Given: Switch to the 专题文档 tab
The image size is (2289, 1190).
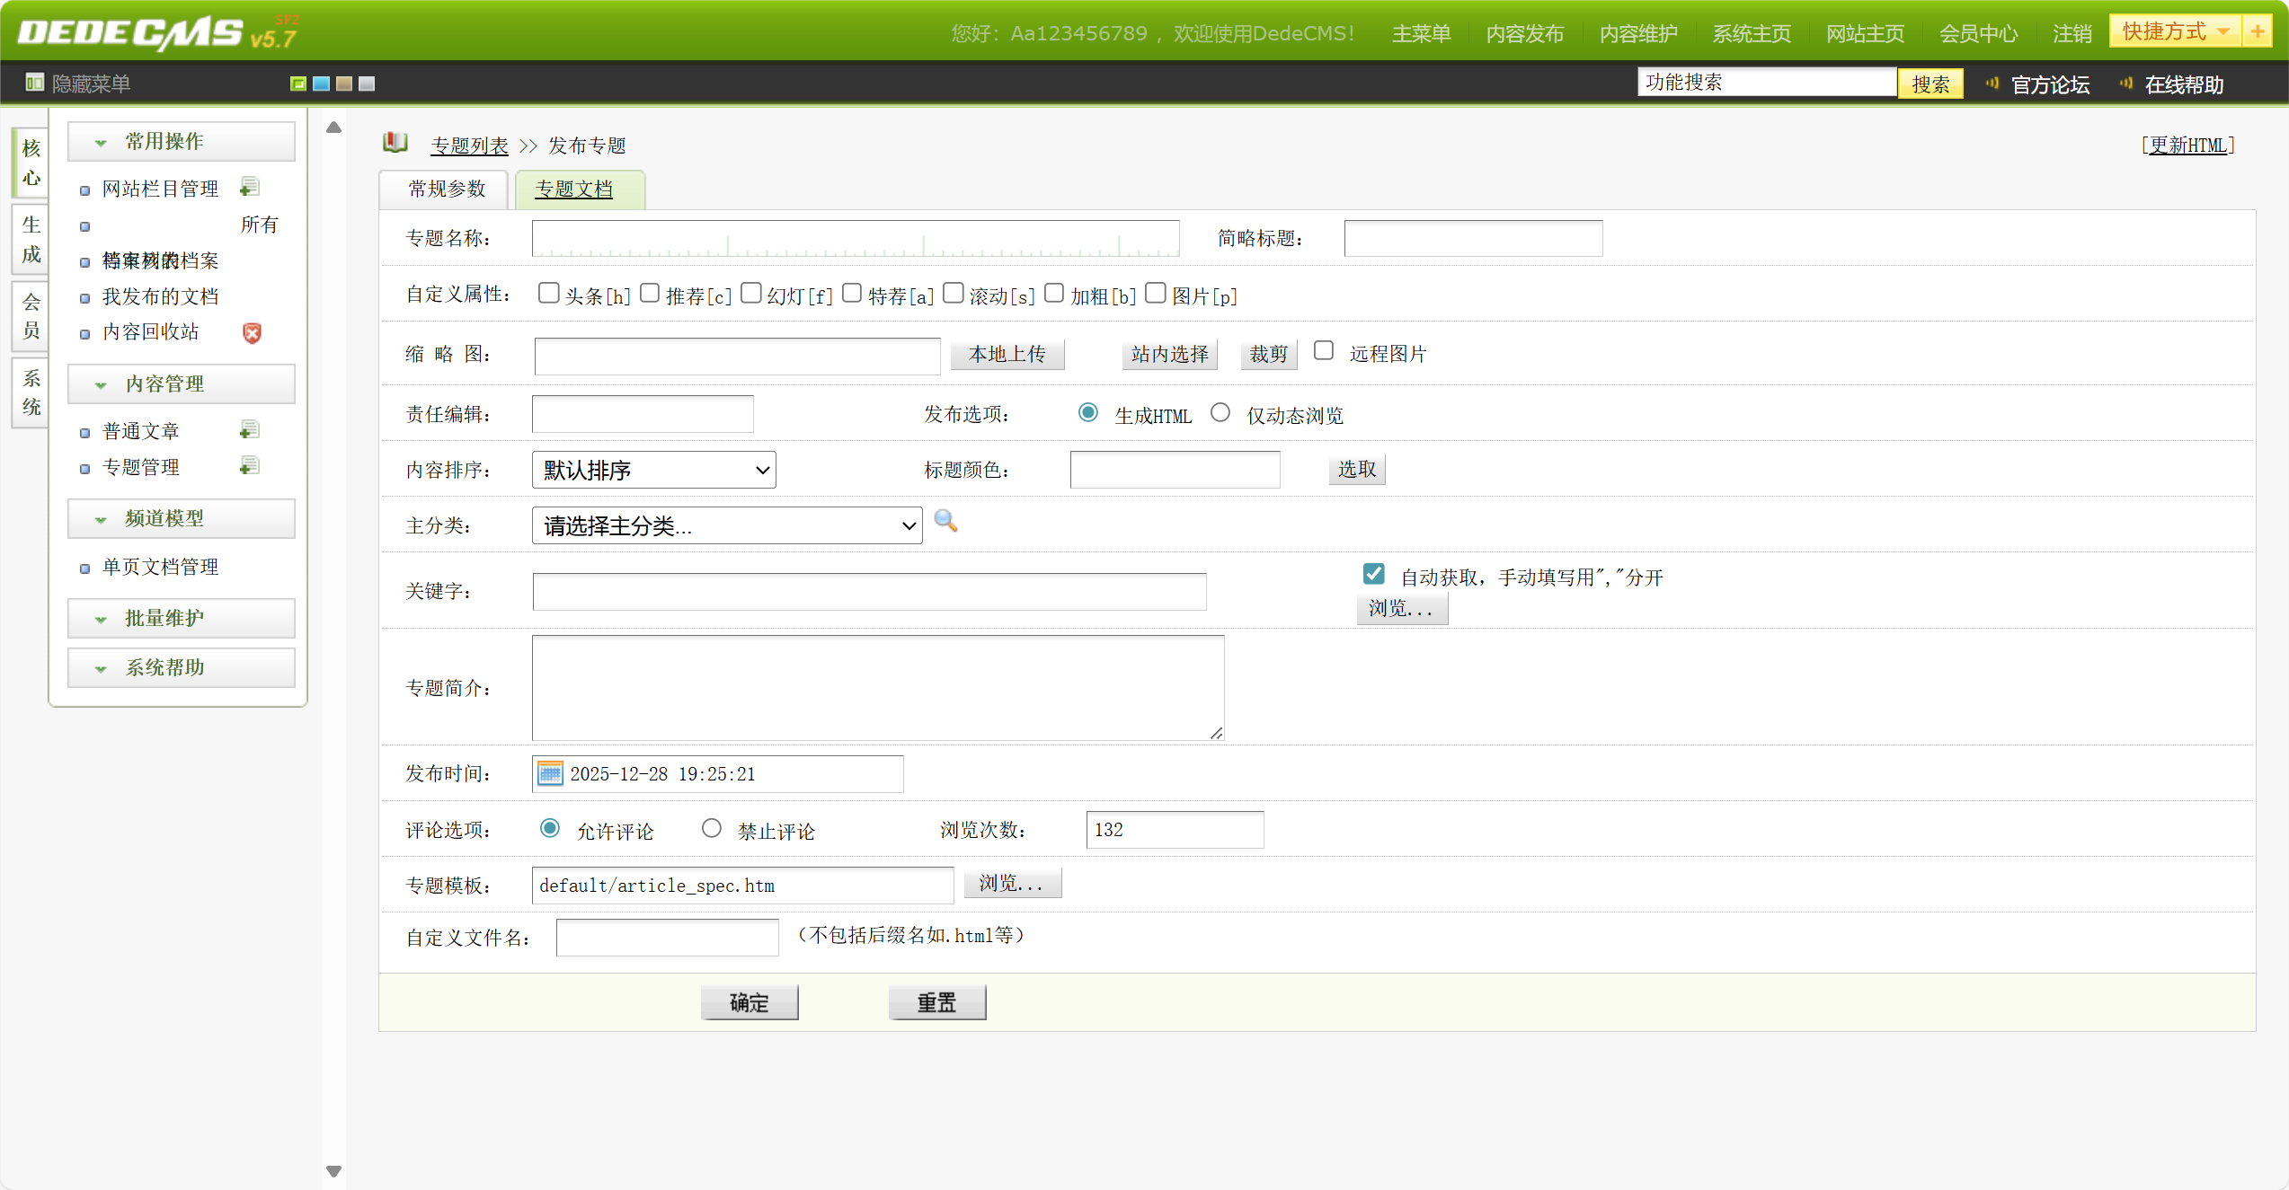Looking at the screenshot, I should click(574, 190).
